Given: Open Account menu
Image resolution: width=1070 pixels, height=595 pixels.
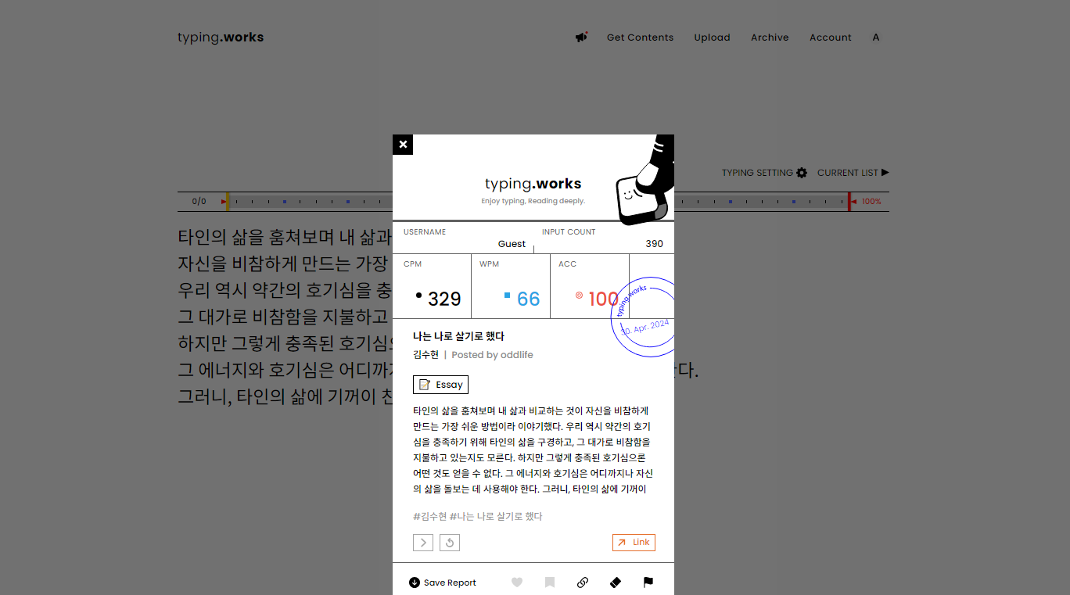Looking at the screenshot, I should [x=830, y=38].
